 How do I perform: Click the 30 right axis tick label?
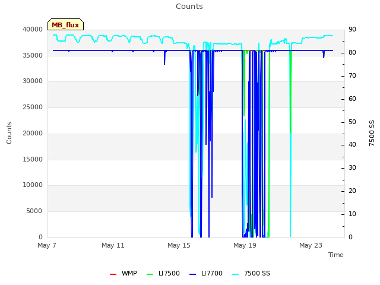coord(352,167)
